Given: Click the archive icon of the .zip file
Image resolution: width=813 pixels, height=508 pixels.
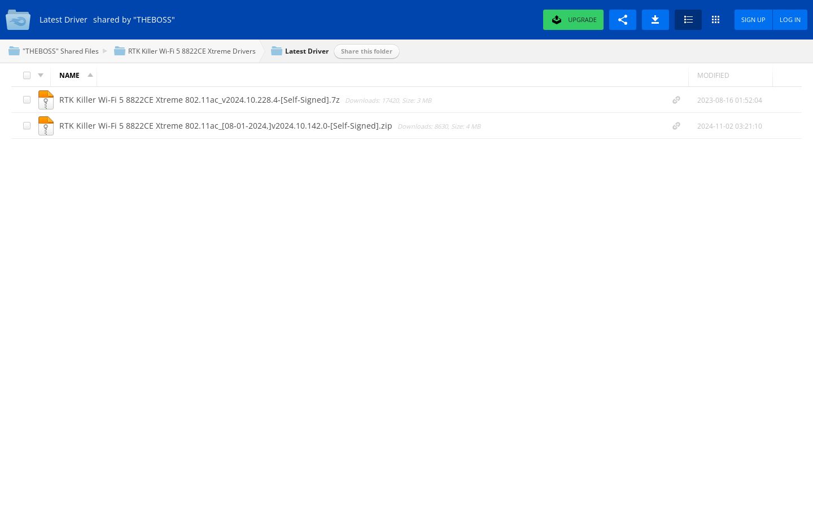Looking at the screenshot, I should tap(46, 126).
